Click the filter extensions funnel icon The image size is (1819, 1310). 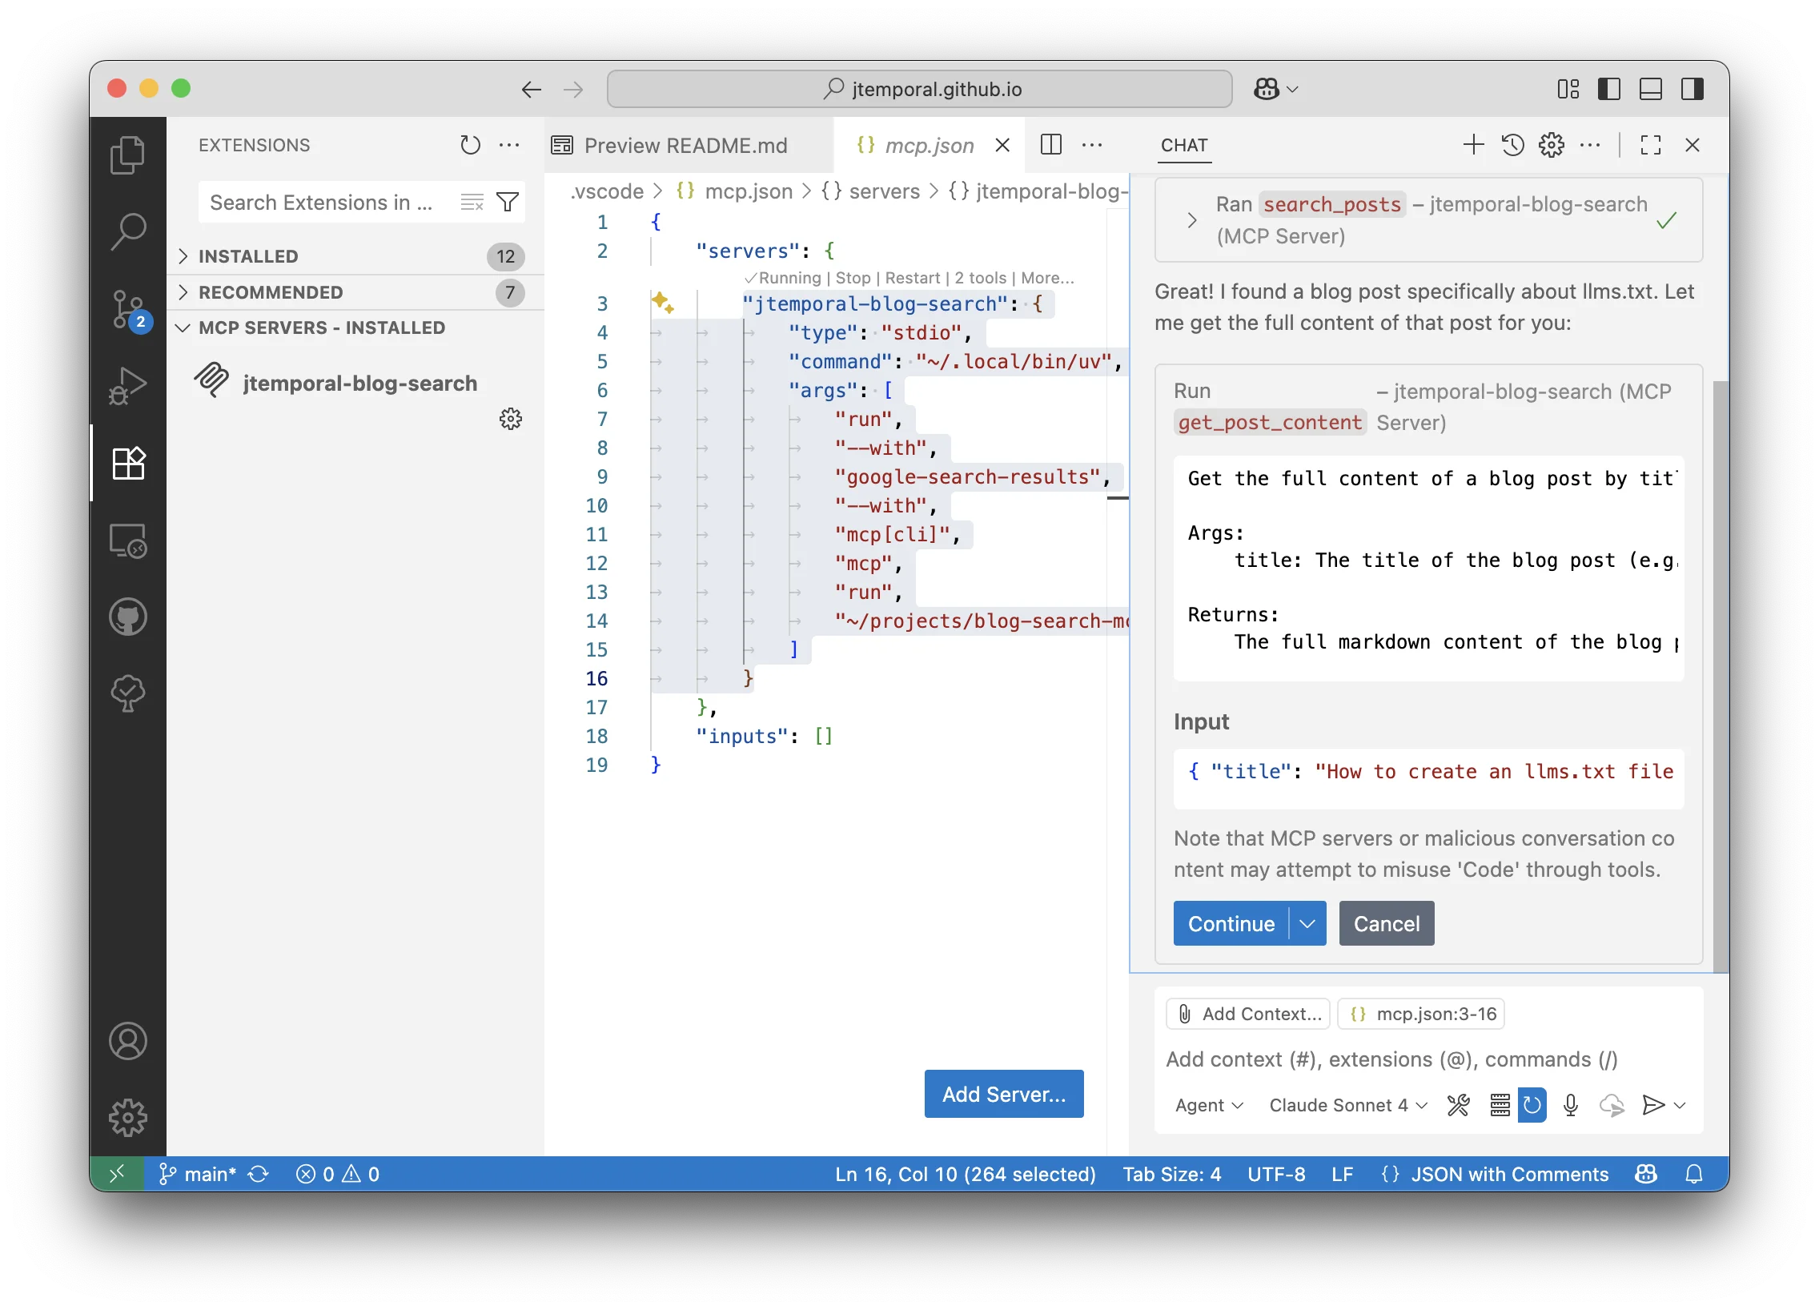click(507, 202)
